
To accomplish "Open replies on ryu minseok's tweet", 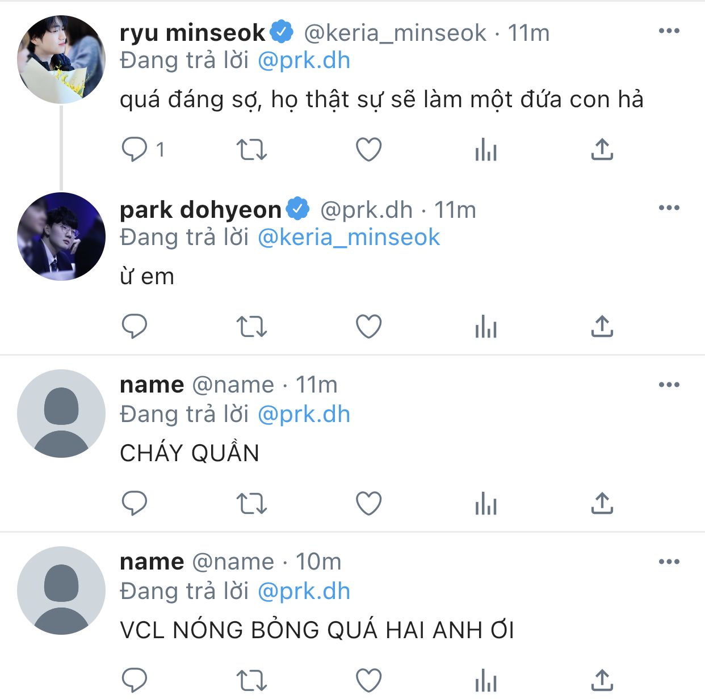I will tap(135, 150).
